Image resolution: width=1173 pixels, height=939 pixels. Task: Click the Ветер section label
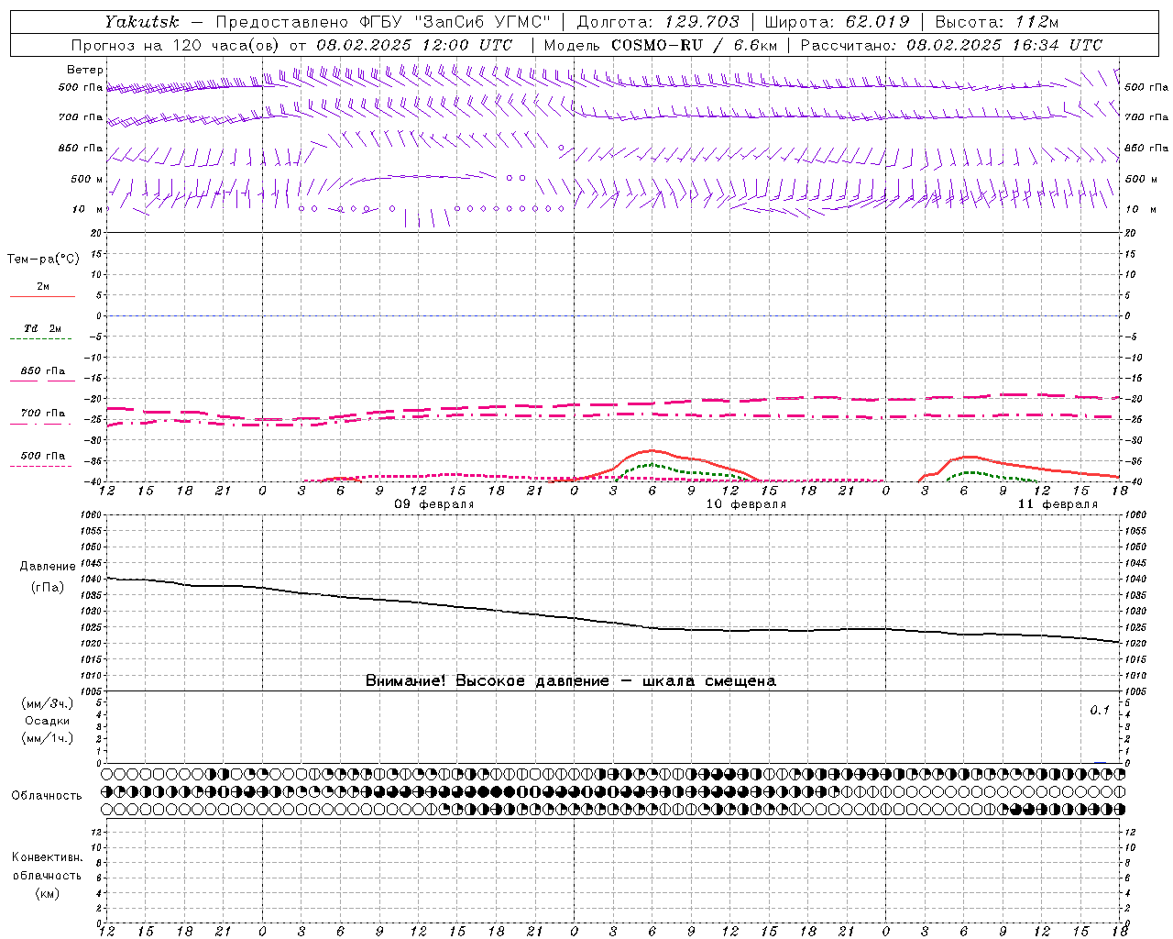point(84,70)
